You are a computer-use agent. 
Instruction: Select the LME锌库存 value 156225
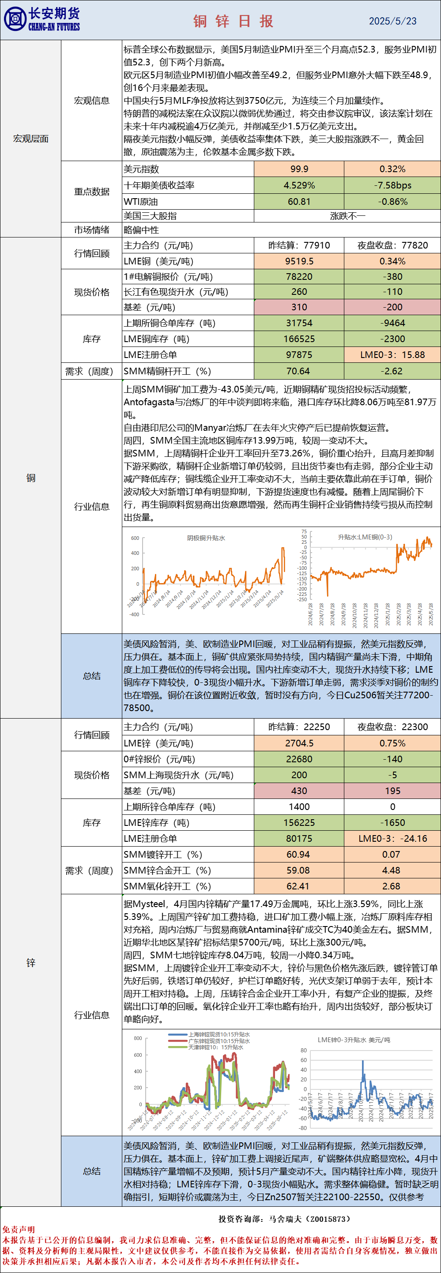tap(299, 822)
